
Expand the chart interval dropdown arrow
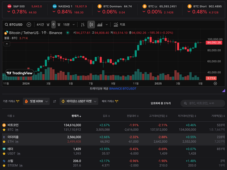74,25
